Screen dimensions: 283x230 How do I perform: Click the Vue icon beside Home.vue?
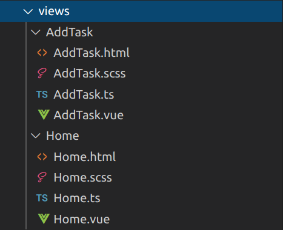(x=44, y=218)
